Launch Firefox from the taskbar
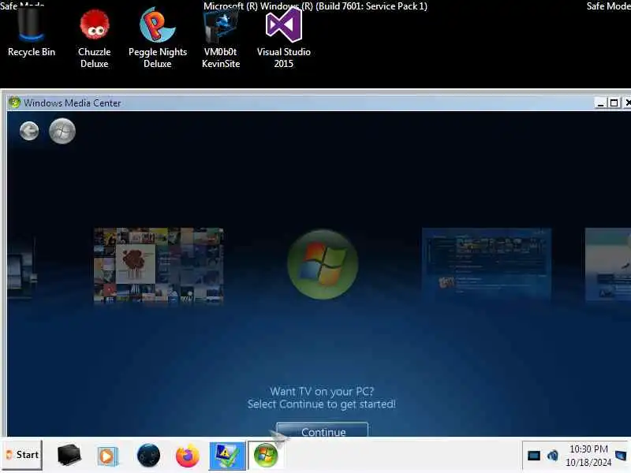Viewport: 631px width, 473px height. coord(188,456)
